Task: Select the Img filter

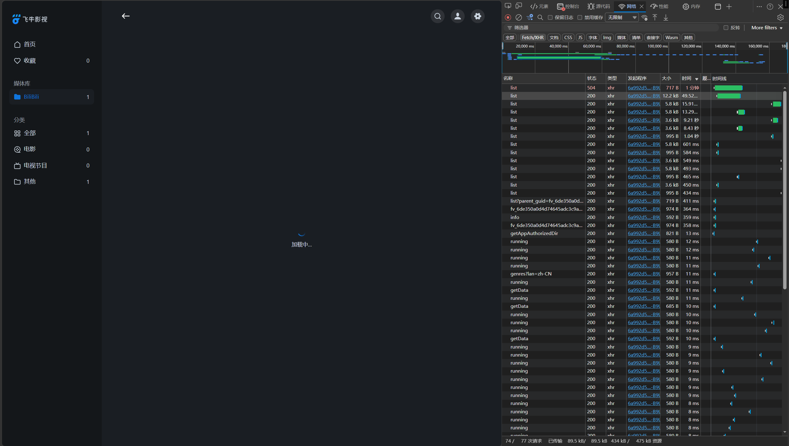Action: tap(607, 38)
